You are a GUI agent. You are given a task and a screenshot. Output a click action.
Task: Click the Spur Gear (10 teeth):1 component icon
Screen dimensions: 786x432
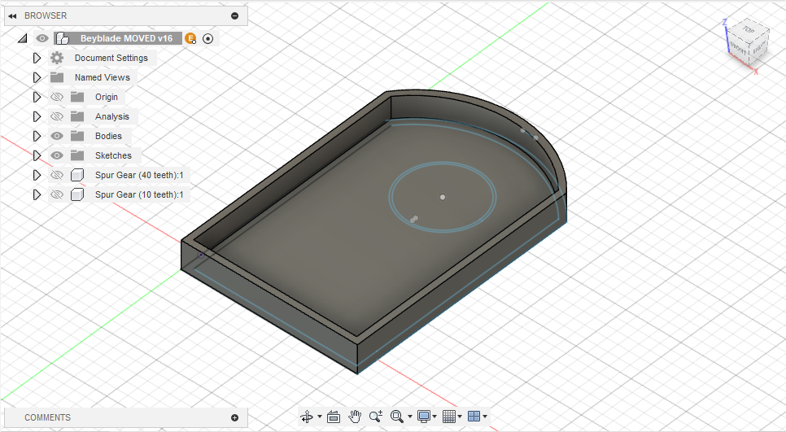tap(77, 195)
